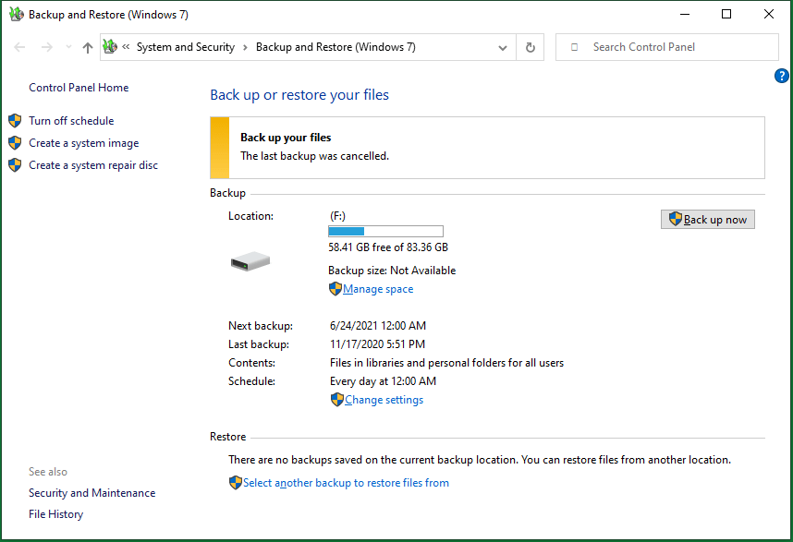Select another backup to restore files from
The image size is (793, 542).
click(x=346, y=483)
